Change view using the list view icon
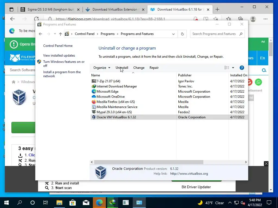This screenshot has width=278, height=208. [227, 67]
